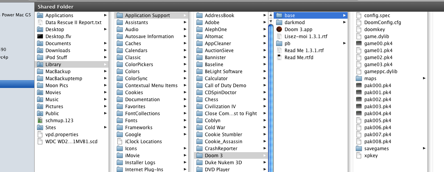The width and height of the screenshot is (444, 172).
Task: Click the Doom 3.app application icon
Action: pos(279,30)
